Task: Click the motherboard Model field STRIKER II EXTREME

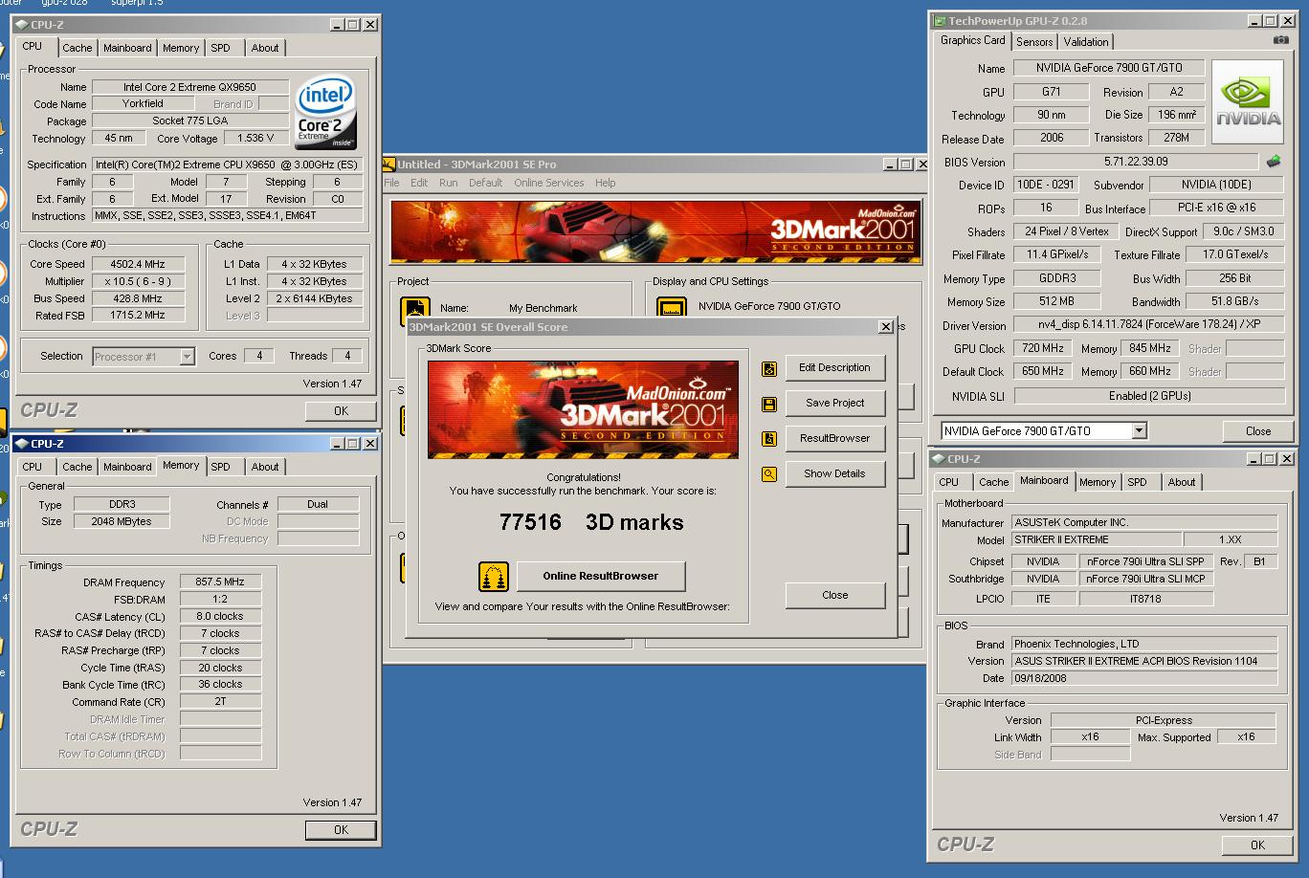Action: pyautogui.click(x=1097, y=540)
